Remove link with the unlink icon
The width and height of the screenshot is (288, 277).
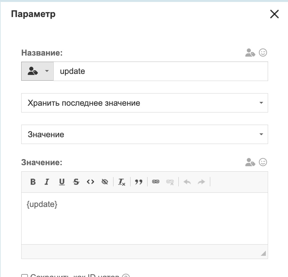click(x=170, y=182)
